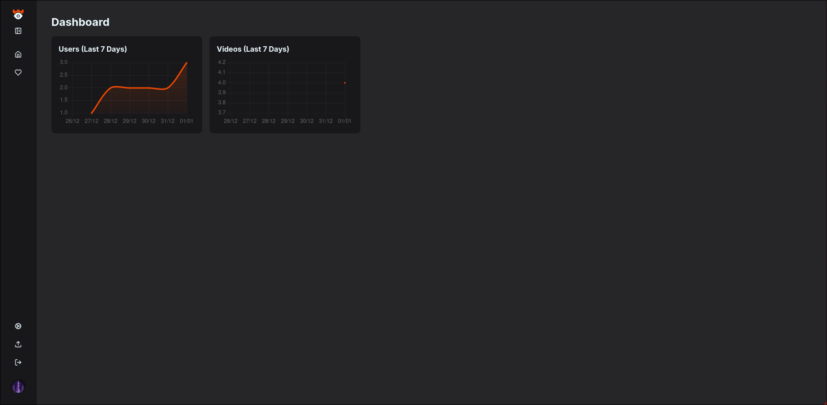Click the 31/12 label on Videos chart axis
Image resolution: width=827 pixels, height=405 pixels.
pos(326,121)
